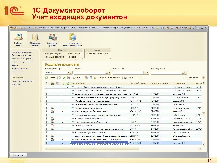
Task: Open Полнотекстовый поиск in Сервис panel
Action: point(97,53)
